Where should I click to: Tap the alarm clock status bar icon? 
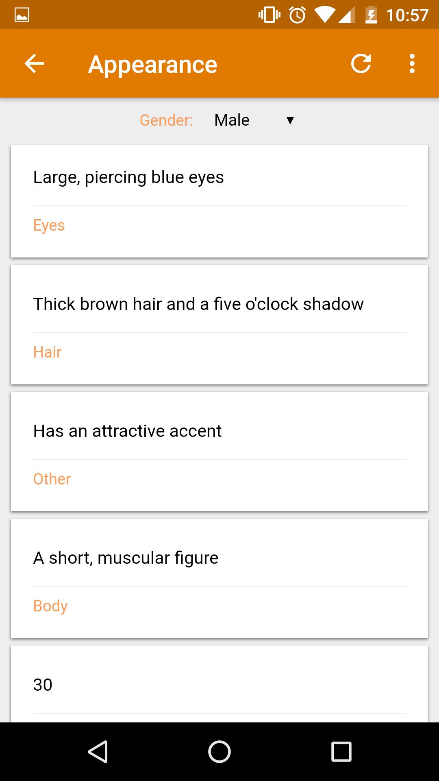click(x=297, y=14)
